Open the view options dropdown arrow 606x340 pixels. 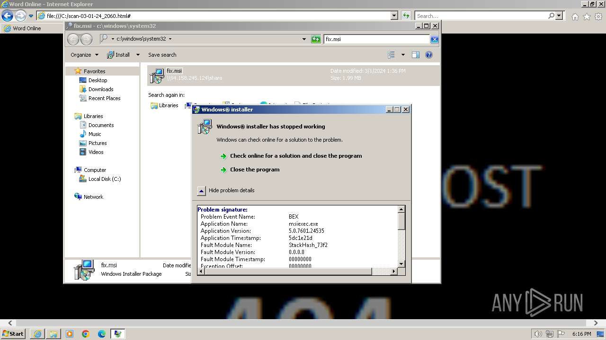403,55
